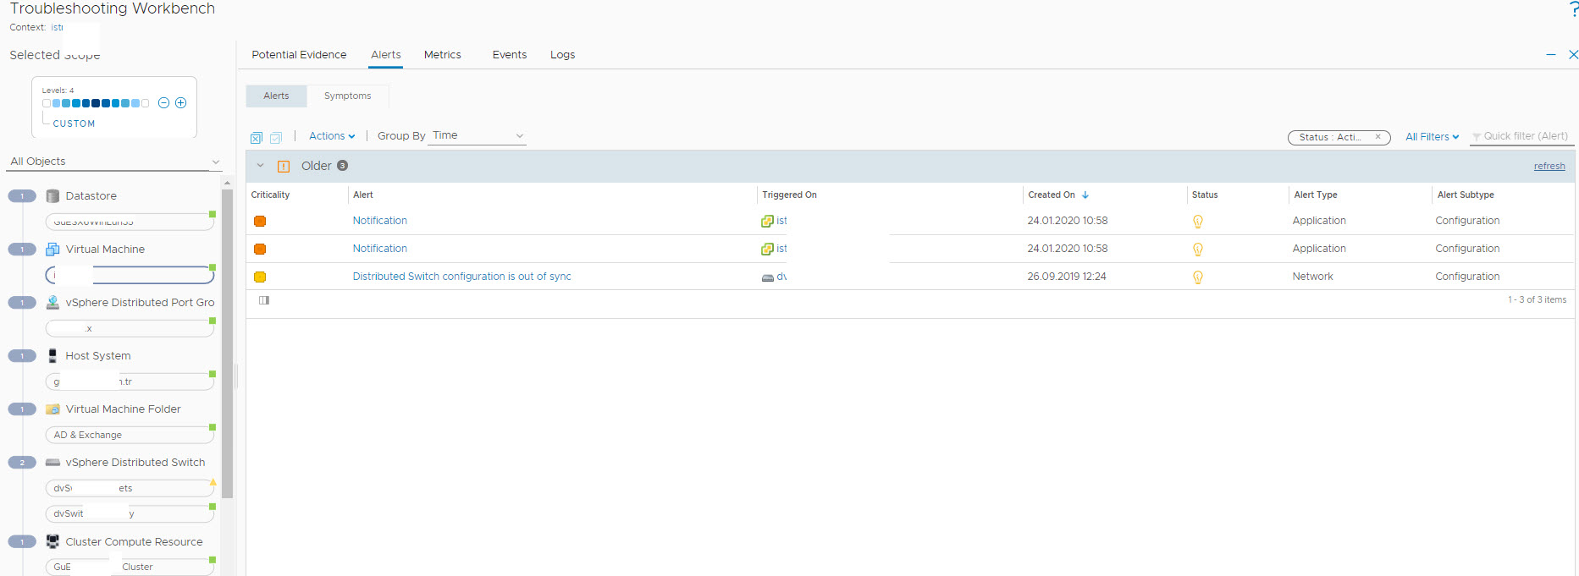Click the refresh link
1579x576 pixels.
tap(1549, 167)
